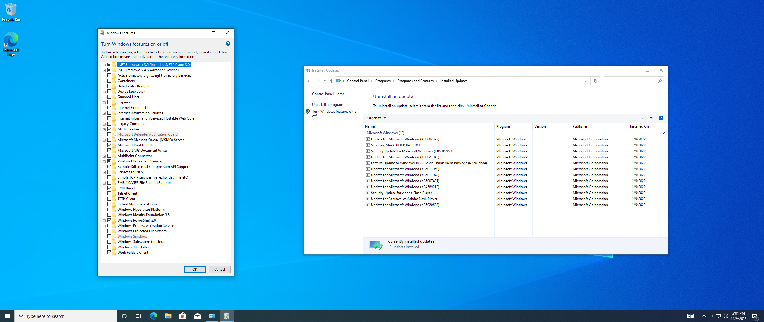Open the Recycle Bin desktop icon
The image size is (764, 322).
[11, 12]
